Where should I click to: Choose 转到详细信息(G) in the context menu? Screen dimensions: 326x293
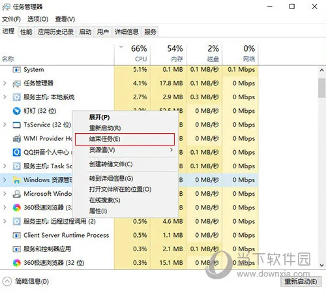pos(125,179)
